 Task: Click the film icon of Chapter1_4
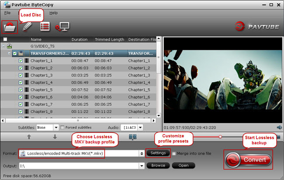pyautogui.click(x=27, y=83)
